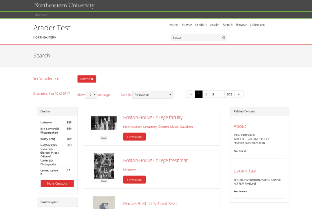312x209 pixels.
Task: Open the Arader menu link
Action: point(214,25)
